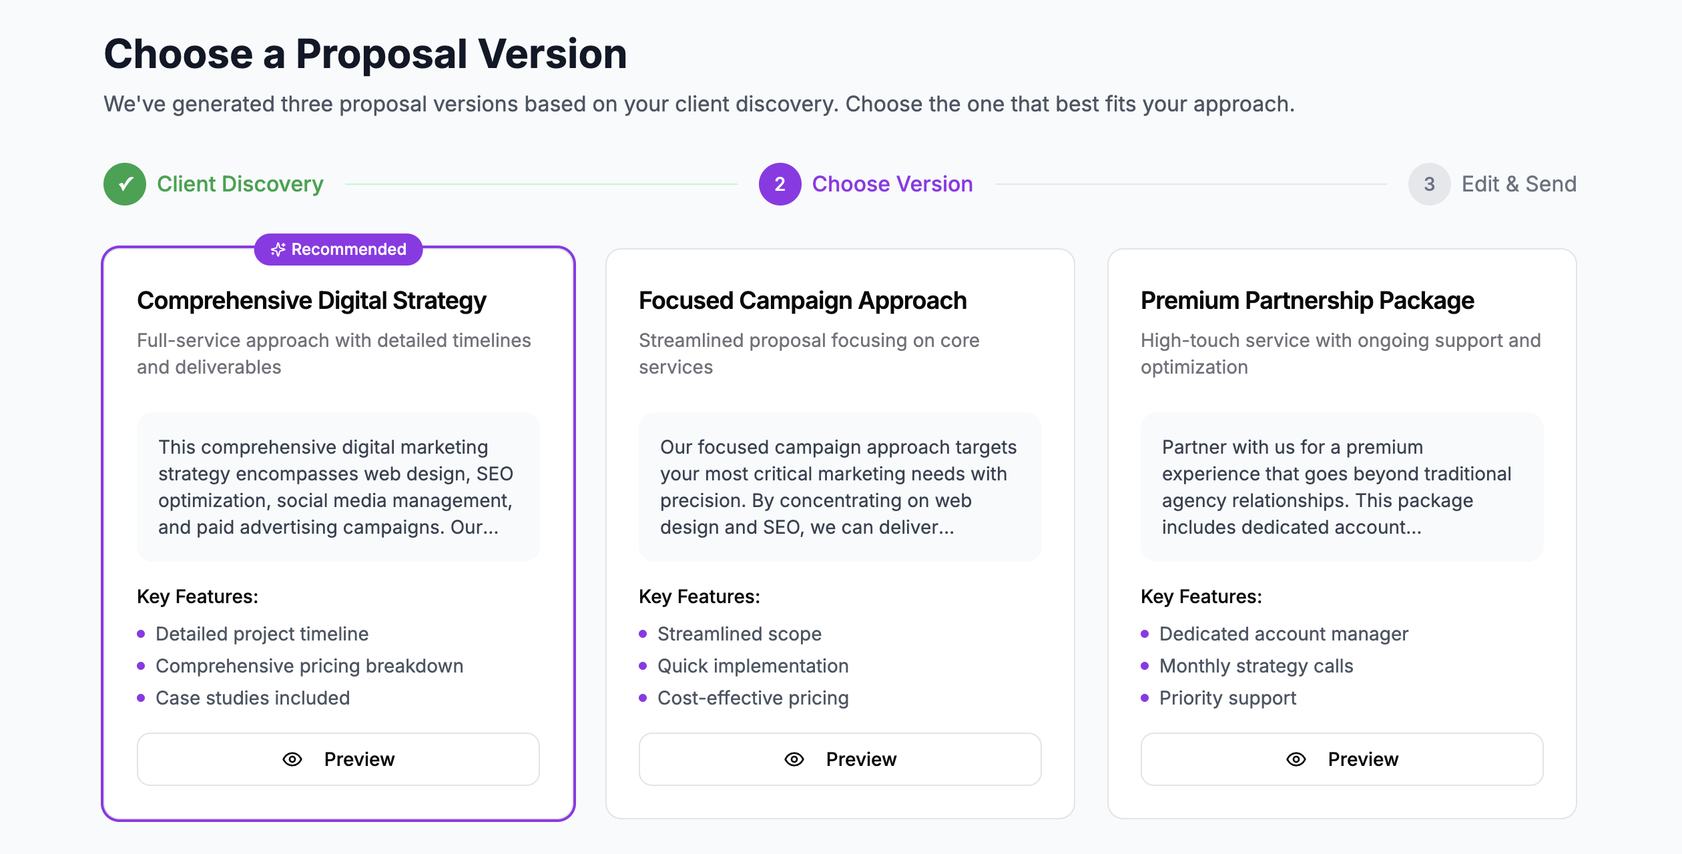1682x854 pixels.
Task: Open the Edit & Send step
Action: pyautogui.click(x=1518, y=183)
